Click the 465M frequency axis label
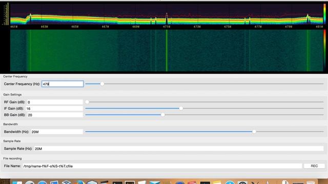Image resolution: width=328 pixels, height=184 pixels. click(x=75, y=27)
